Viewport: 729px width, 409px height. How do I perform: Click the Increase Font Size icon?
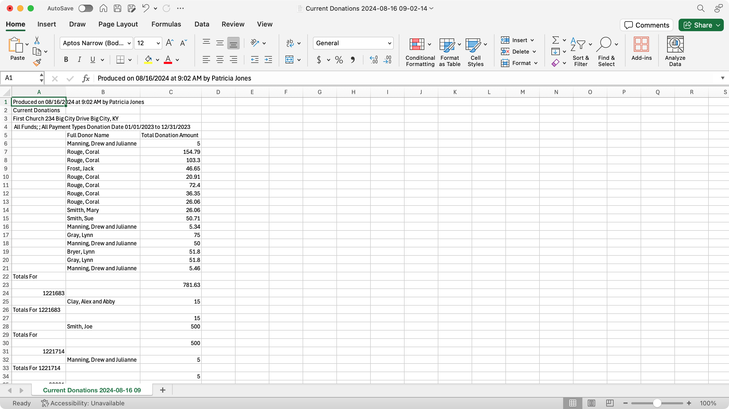tap(170, 43)
